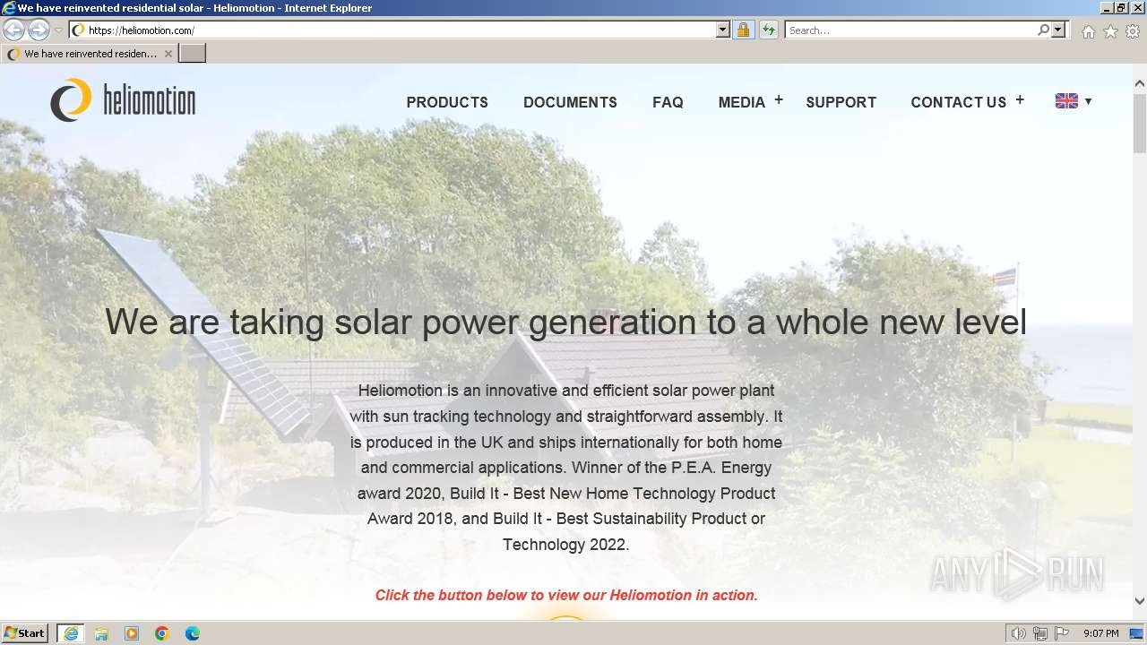
Task: Open the Tools gear icon
Action: pyautogui.click(x=1133, y=31)
